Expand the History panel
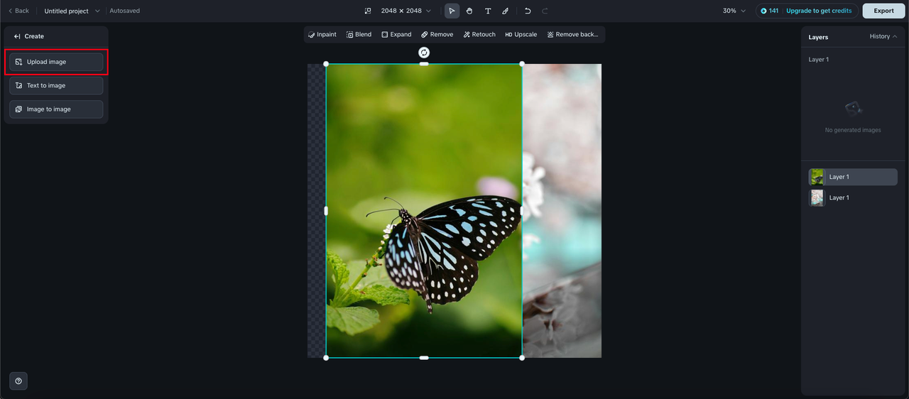909x399 pixels. pos(883,36)
